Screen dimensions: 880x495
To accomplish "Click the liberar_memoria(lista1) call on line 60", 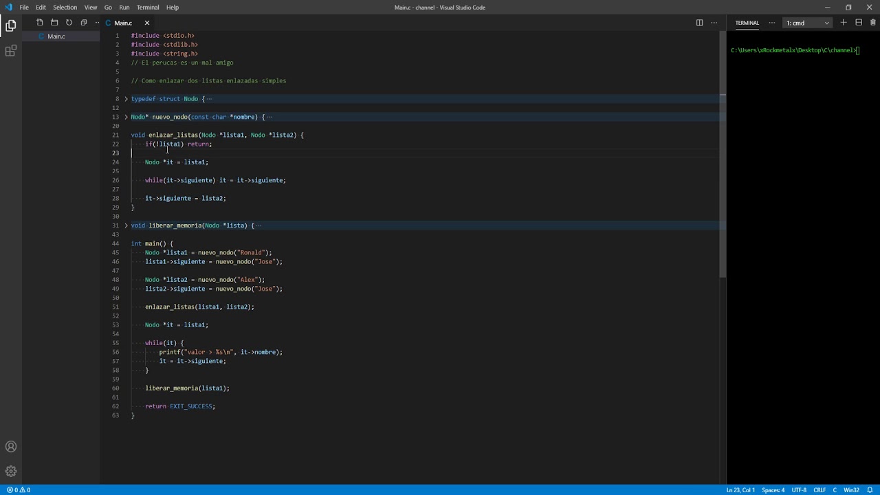I will pos(187,388).
